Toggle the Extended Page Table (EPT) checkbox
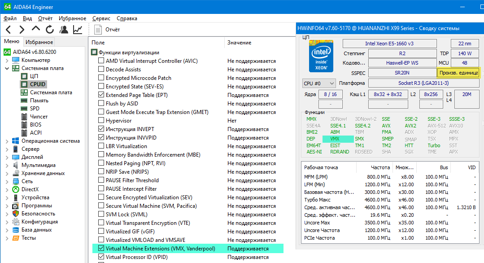This screenshot has width=484, height=263. coord(101,95)
